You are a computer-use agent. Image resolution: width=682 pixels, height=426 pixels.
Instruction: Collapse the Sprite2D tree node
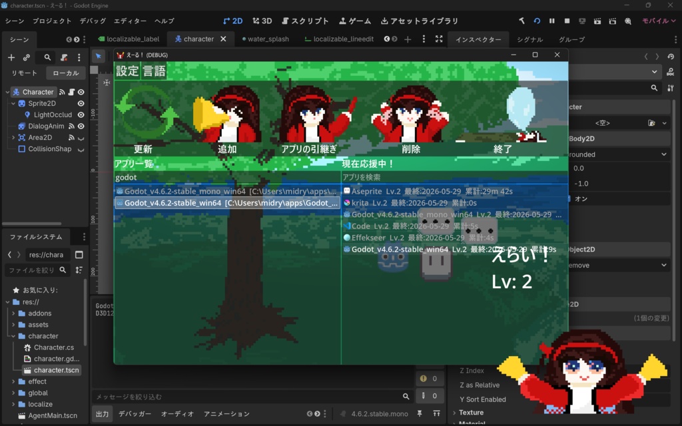click(13, 103)
